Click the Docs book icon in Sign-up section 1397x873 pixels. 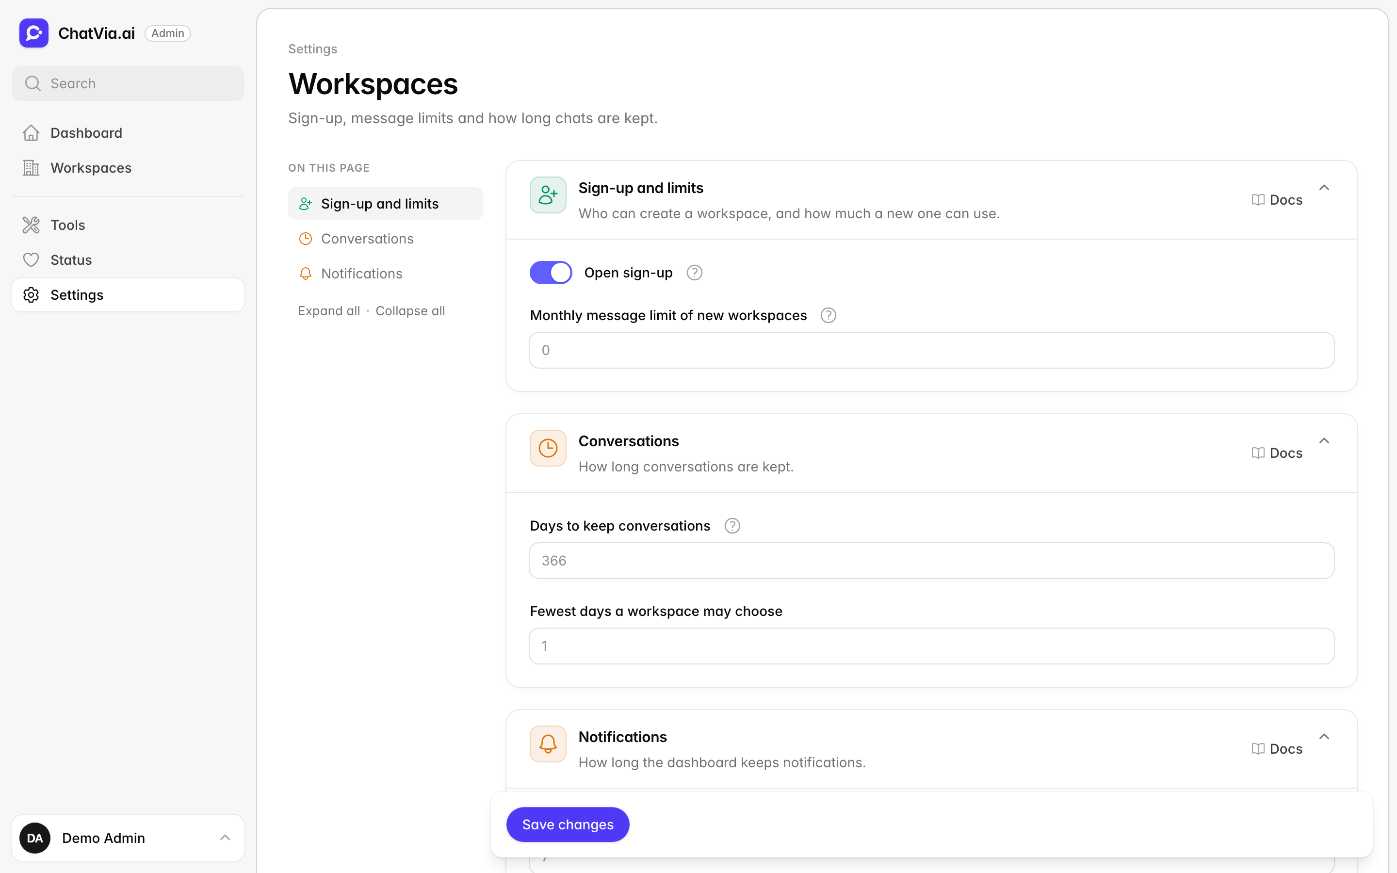click(x=1258, y=200)
